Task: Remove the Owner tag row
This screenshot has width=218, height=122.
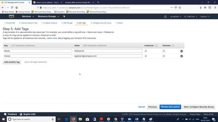Action: coord(182,56)
